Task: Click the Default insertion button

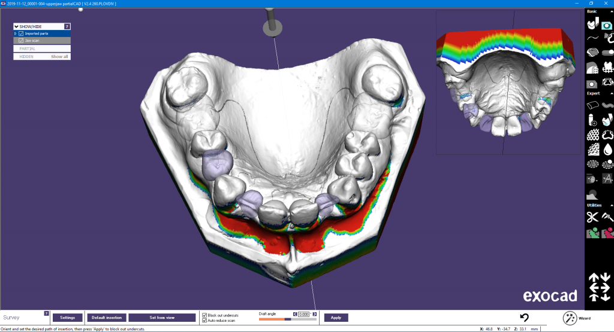Action: [x=106, y=318]
